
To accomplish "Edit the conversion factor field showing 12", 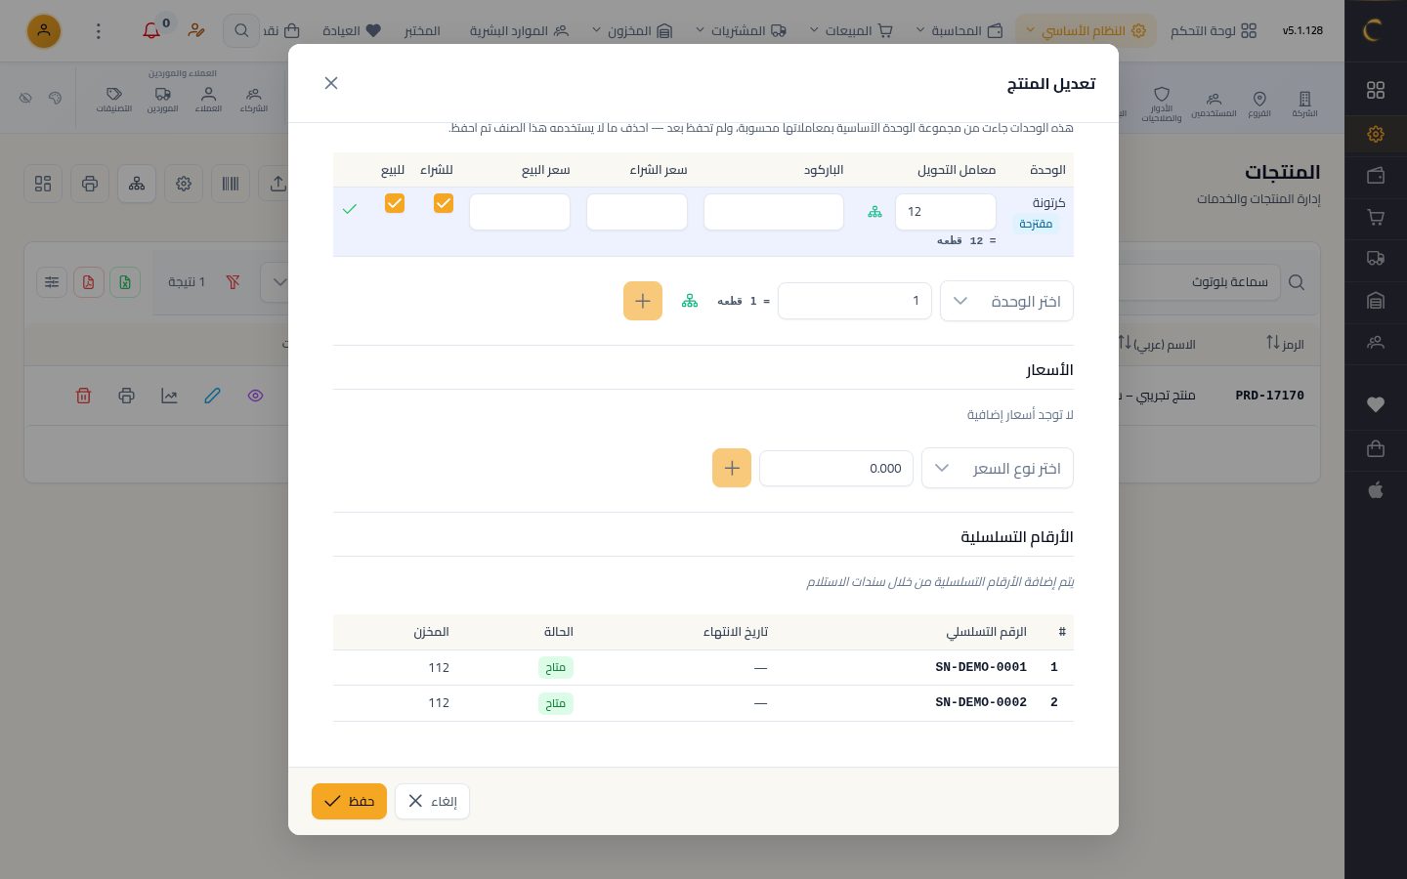I will [946, 212].
